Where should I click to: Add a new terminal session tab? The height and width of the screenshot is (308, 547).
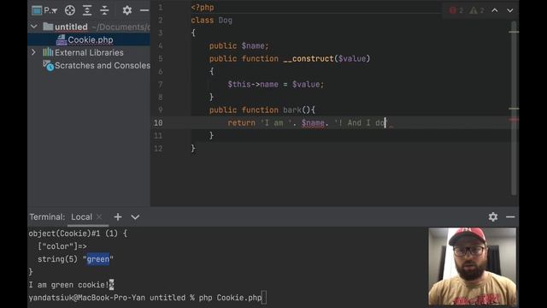coord(118,216)
